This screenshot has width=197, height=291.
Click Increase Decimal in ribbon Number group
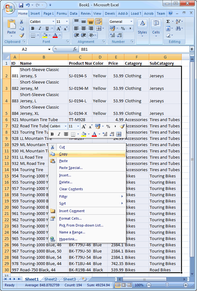(112, 35)
